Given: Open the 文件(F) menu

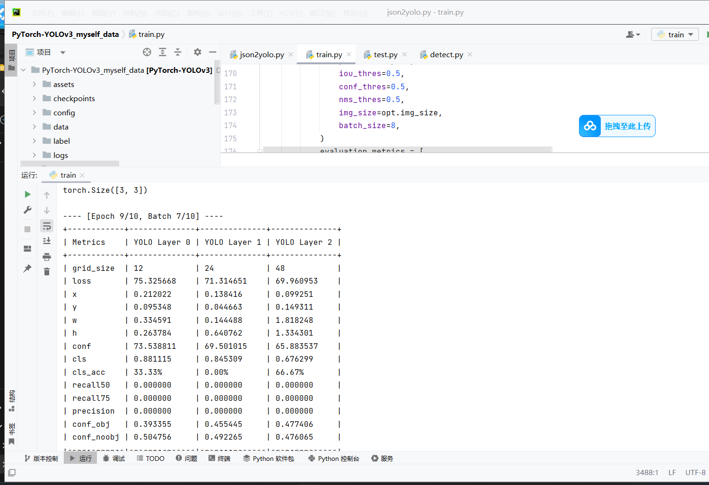Looking at the screenshot, I should 42,13.
